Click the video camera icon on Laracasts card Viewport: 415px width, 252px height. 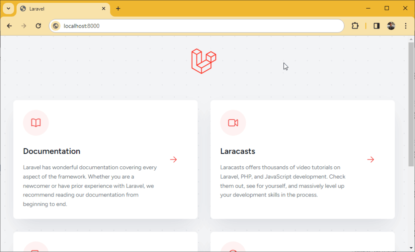[x=233, y=123]
